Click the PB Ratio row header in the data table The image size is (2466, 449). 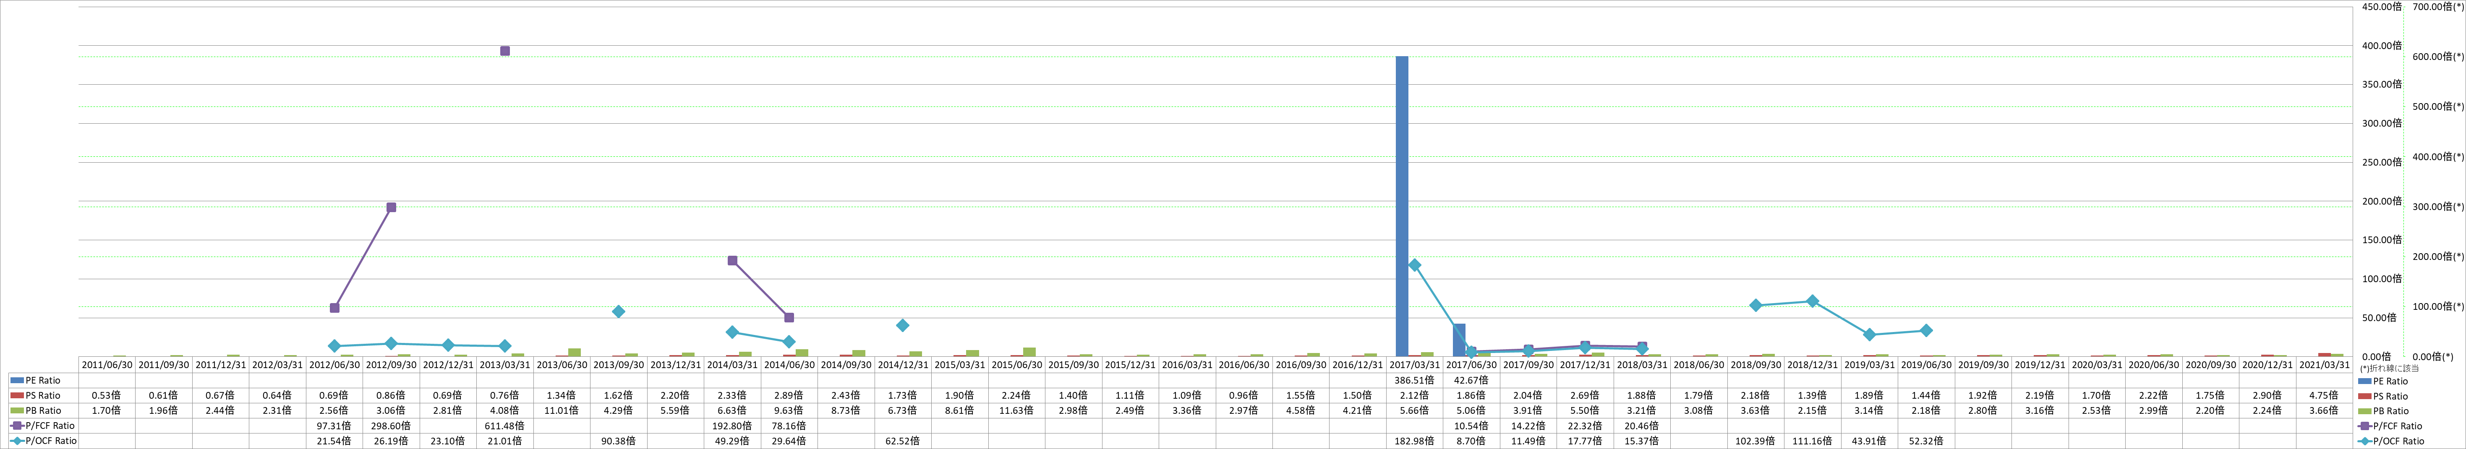coord(43,411)
